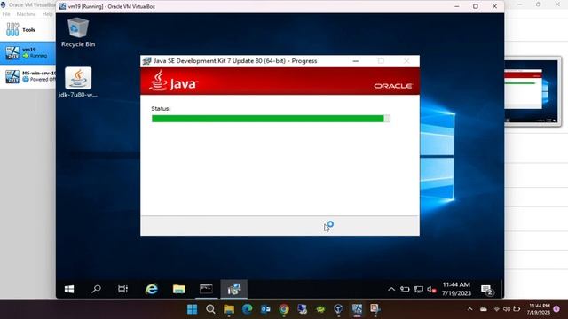Screen dimensions: 568x319
Task: Open the guest Action Center notifications
Action: click(486, 290)
